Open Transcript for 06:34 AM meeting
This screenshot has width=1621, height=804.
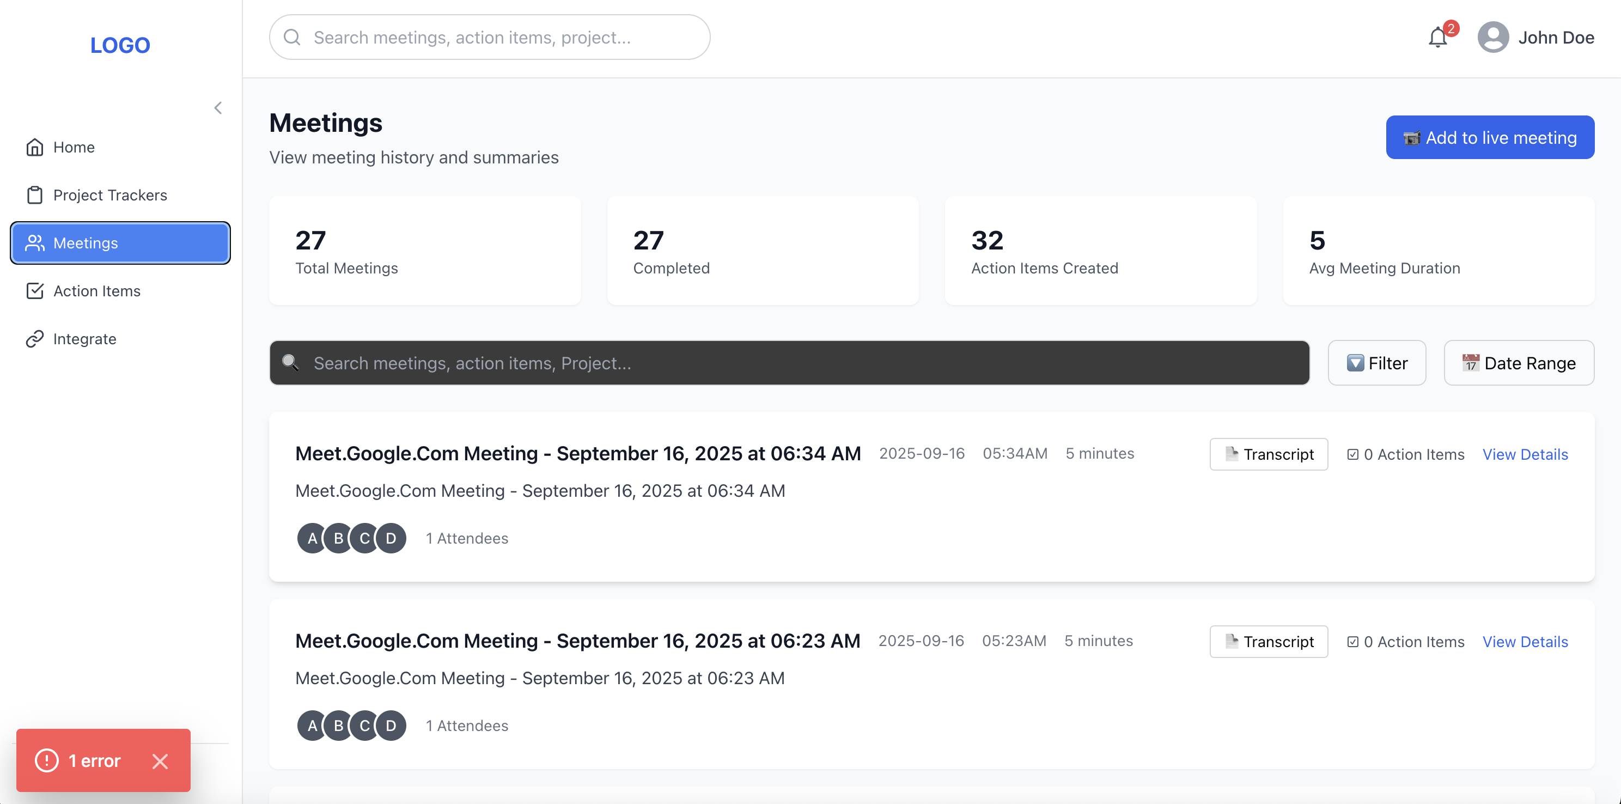(1268, 454)
